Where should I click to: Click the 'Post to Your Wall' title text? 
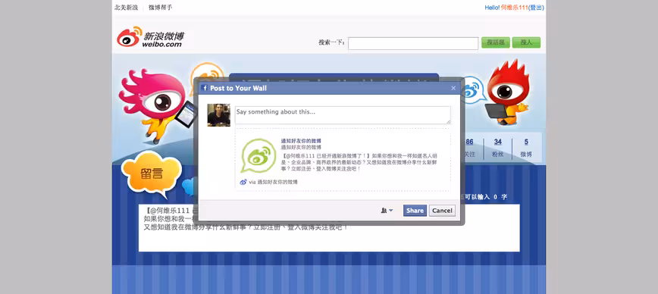238,88
